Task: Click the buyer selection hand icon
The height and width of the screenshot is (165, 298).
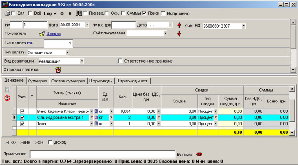Action: tap(42, 34)
